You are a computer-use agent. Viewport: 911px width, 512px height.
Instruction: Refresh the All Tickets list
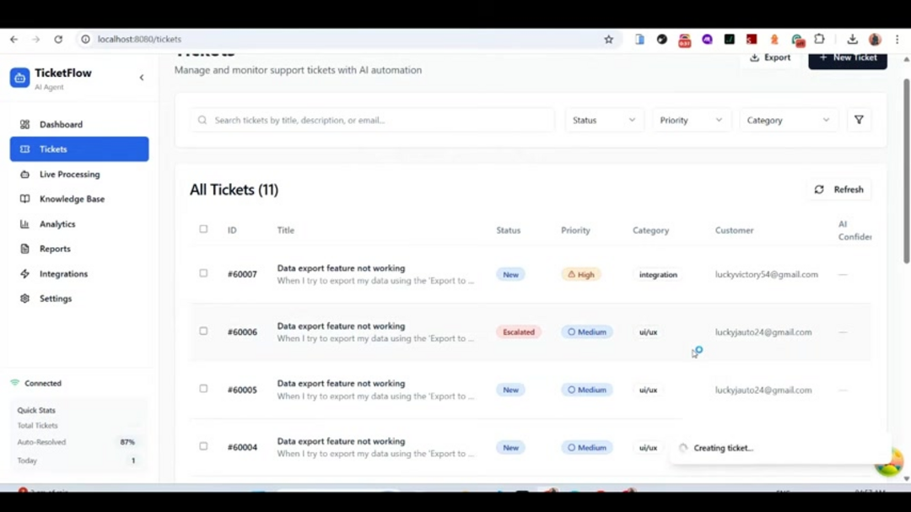pos(838,190)
